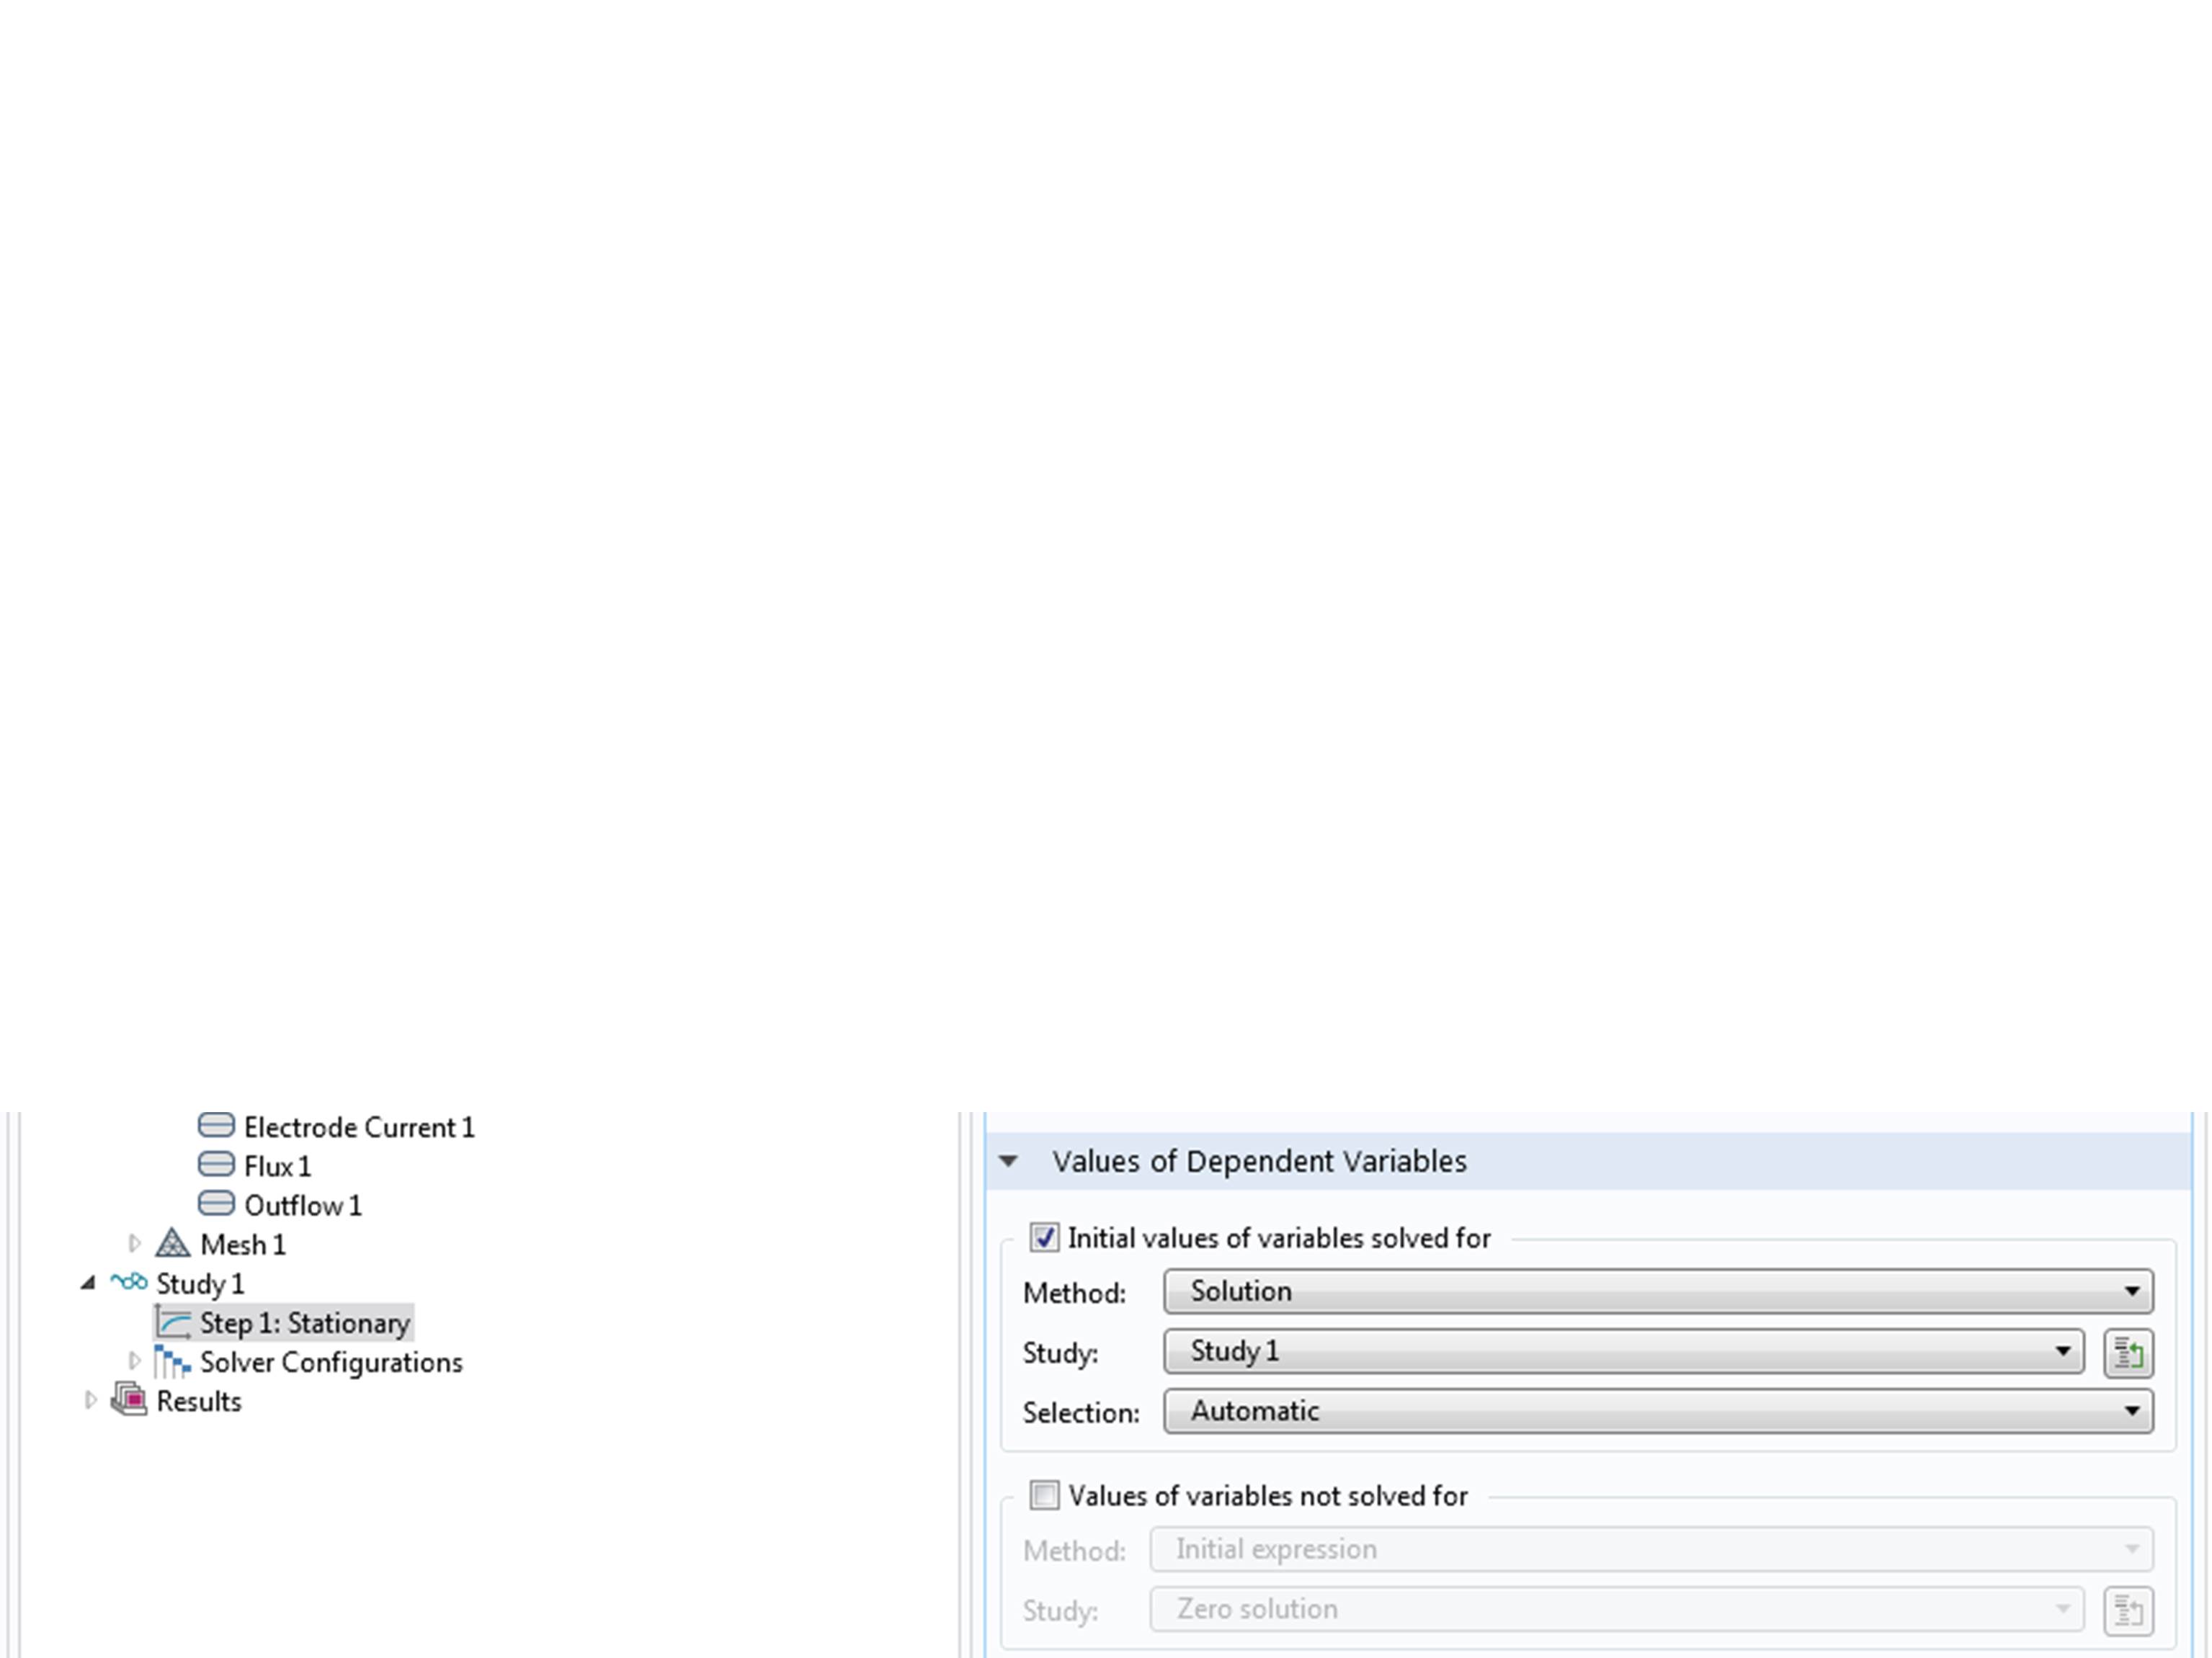Viewport: 2212px width, 1658px height.
Task: Collapse the Study 1 tree node
Action: coord(89,1283)
